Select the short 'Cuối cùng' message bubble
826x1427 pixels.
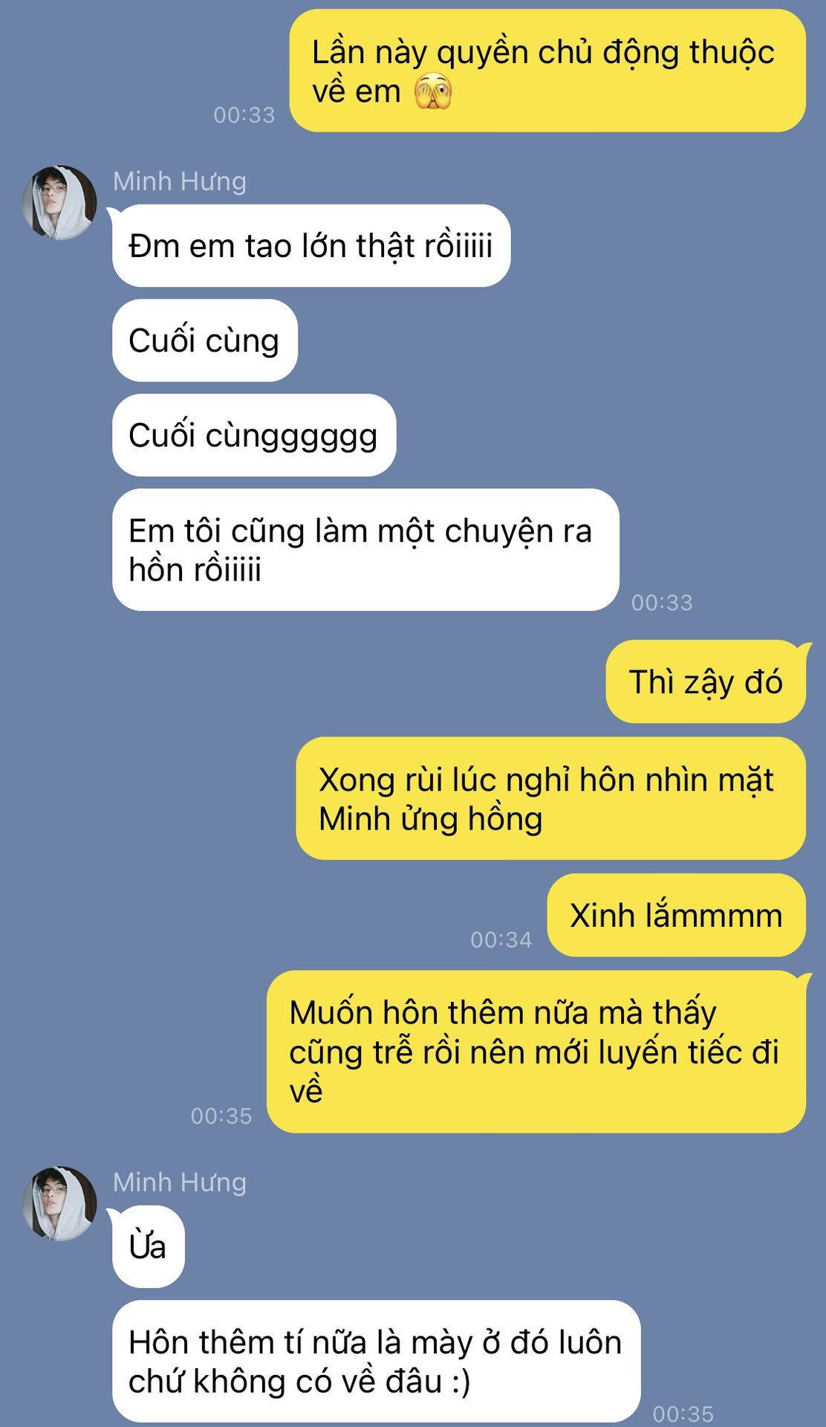pos(205,340)
